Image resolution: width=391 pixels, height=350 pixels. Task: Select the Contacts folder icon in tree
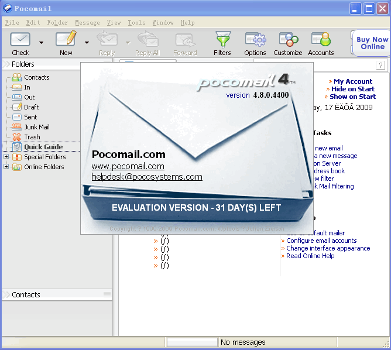[x=17, y=77]
